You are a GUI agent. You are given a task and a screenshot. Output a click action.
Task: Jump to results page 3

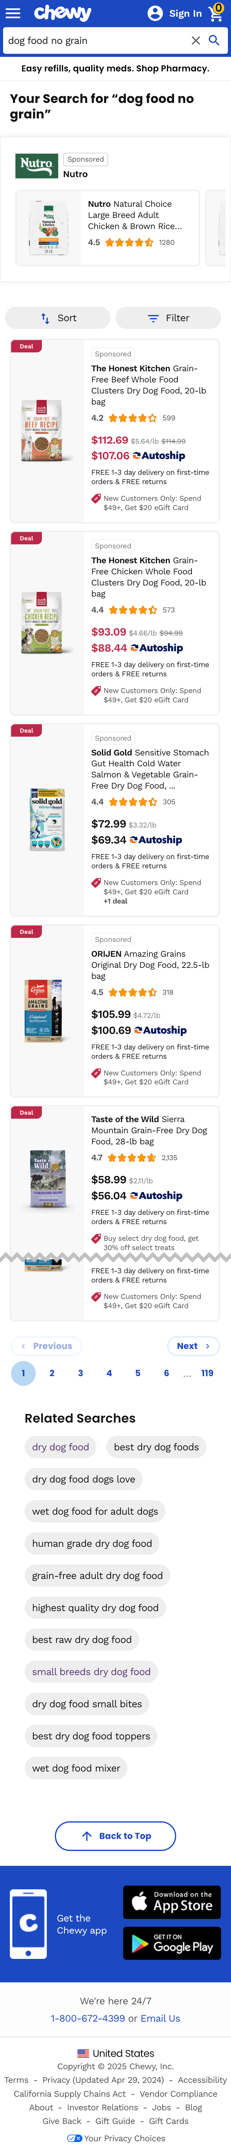(80, 1373)
